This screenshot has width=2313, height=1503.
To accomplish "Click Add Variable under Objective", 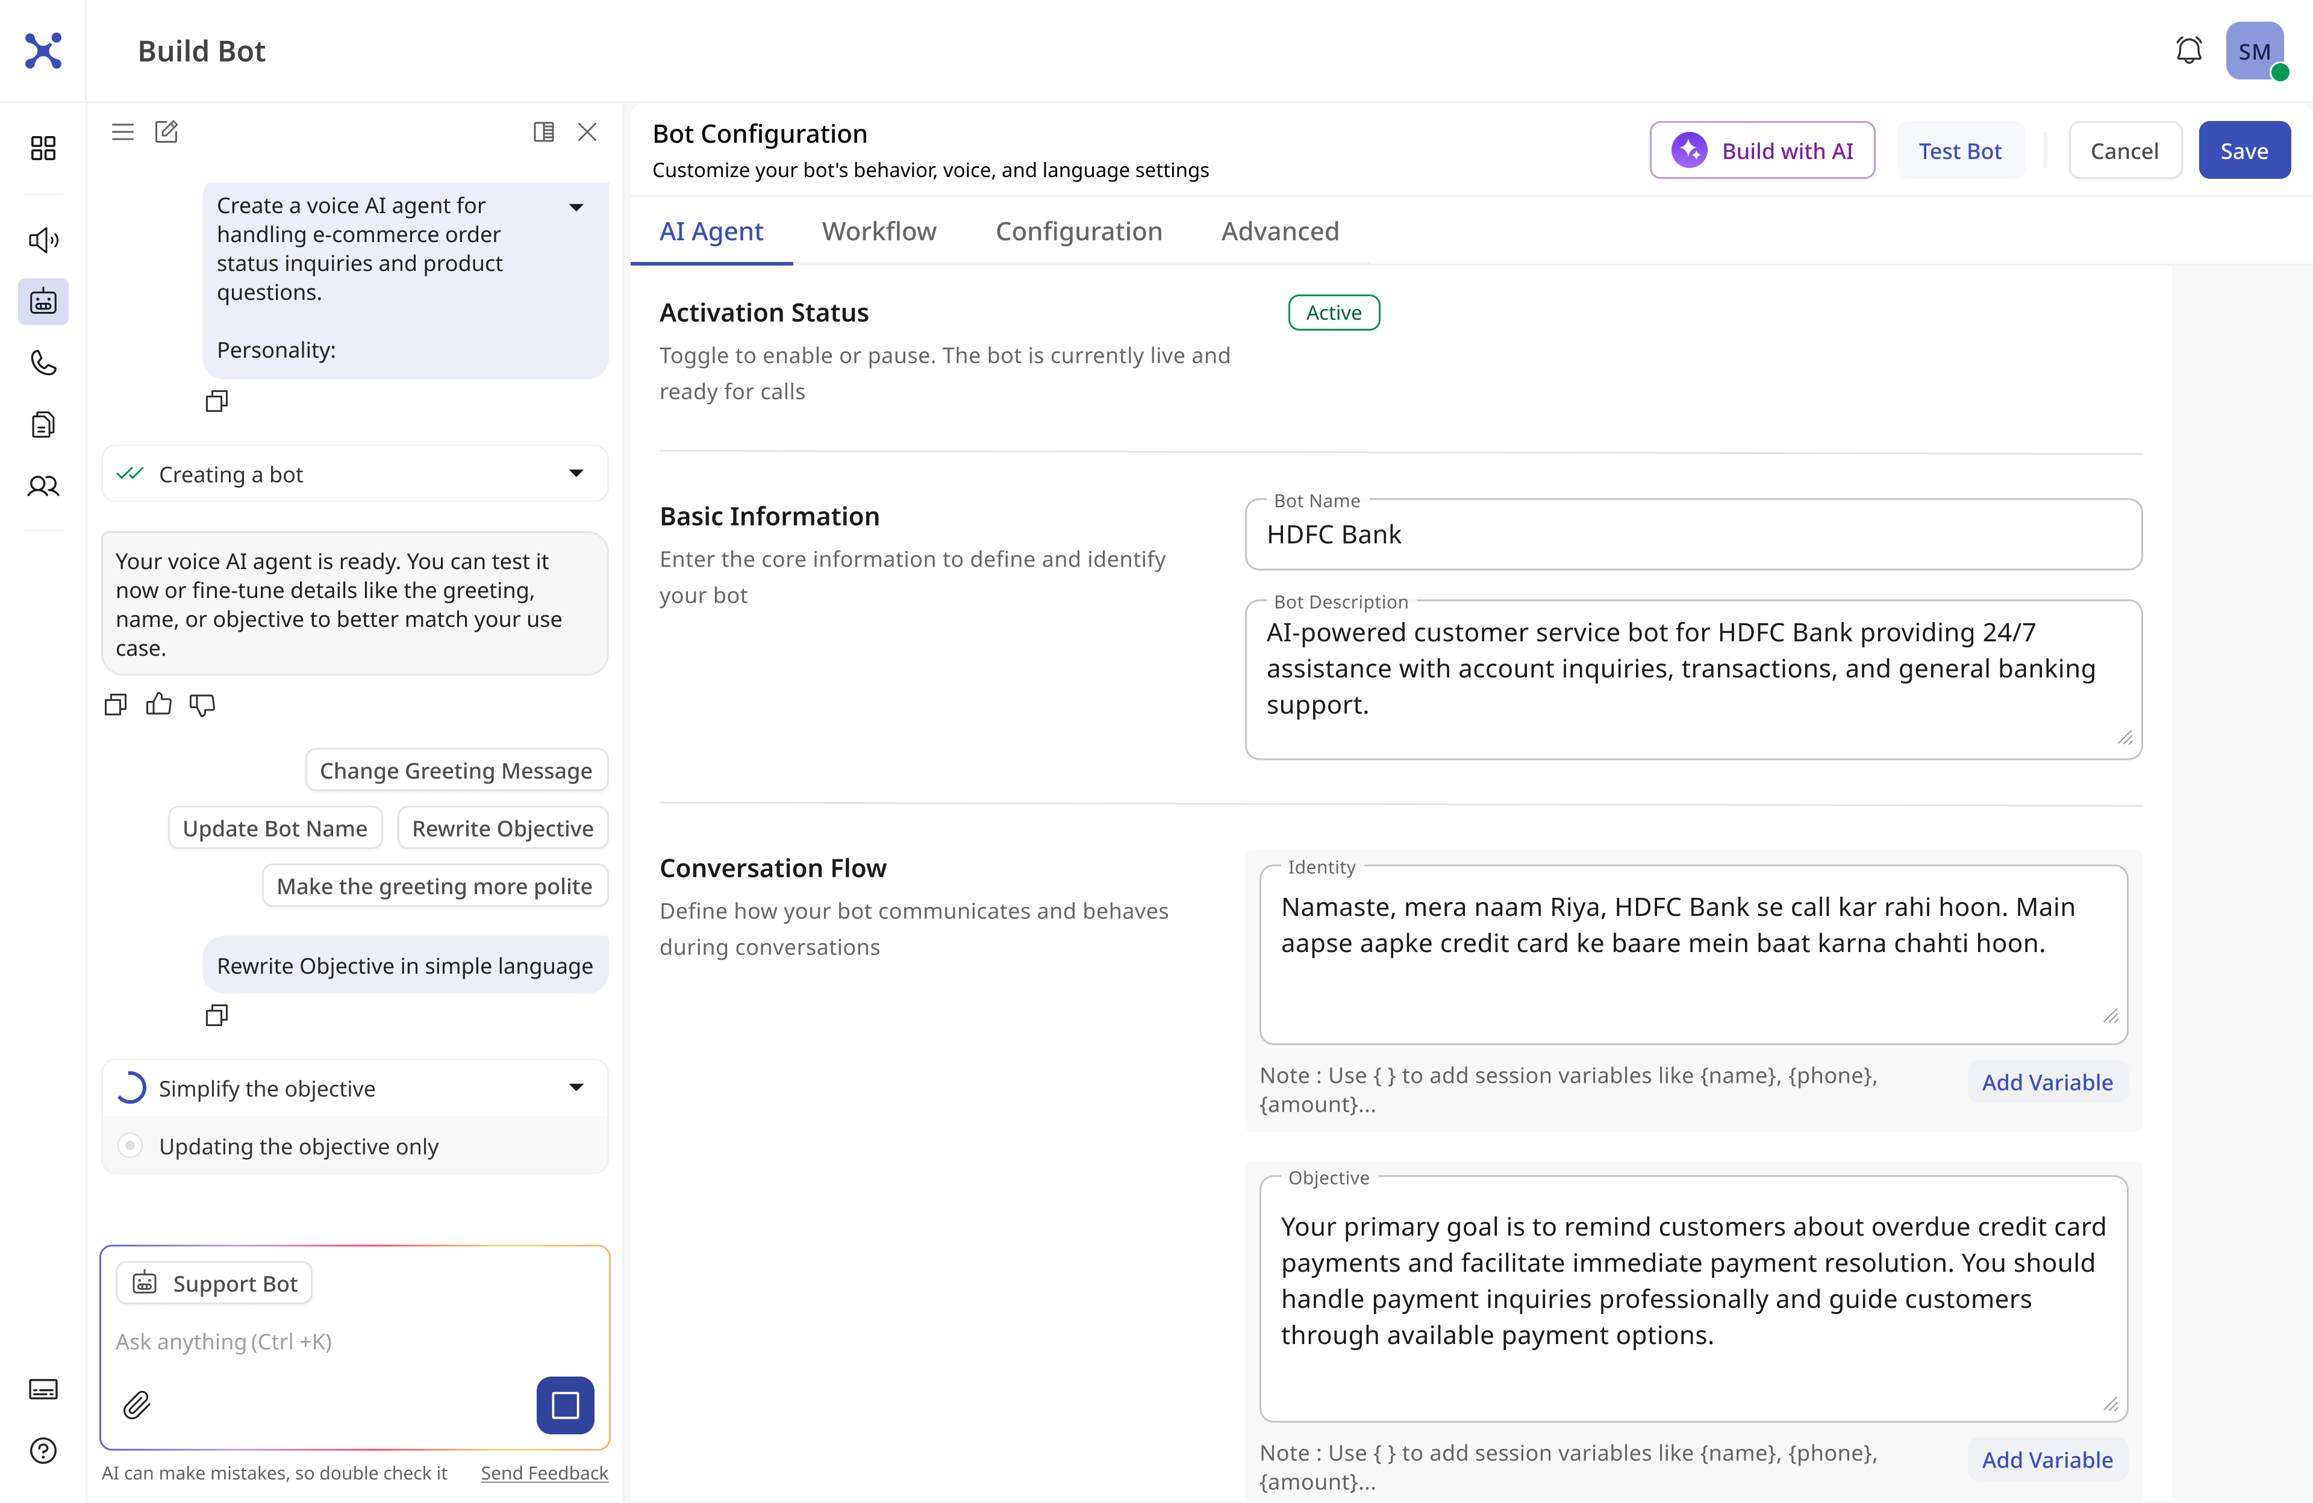I will pos(2047,1460).
